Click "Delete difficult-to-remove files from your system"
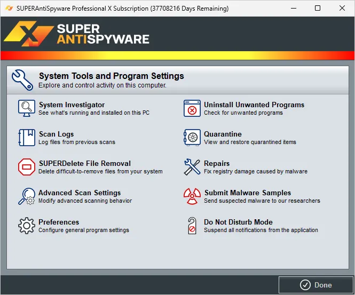355x295 pixels. pyautogui.click(x=100, y=171)
